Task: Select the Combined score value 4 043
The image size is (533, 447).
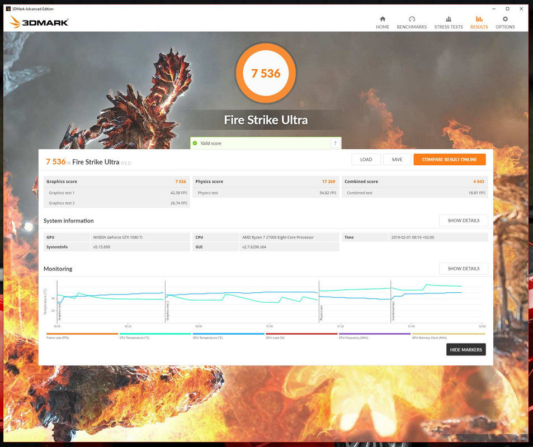Action: point(479,182)
